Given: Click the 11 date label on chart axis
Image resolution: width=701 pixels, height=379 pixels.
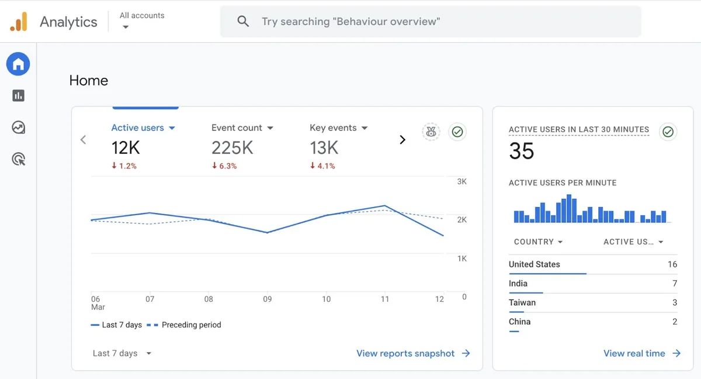Looking at the screenshot, I should [385, 299].
